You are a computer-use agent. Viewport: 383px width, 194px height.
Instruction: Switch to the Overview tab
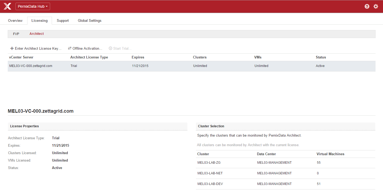(15, 20)
